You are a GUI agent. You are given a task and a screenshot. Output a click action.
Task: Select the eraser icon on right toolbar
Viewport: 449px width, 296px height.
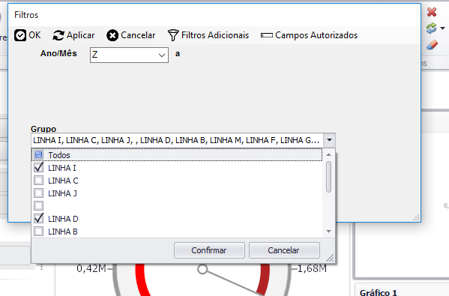click(x=432, y=45)
